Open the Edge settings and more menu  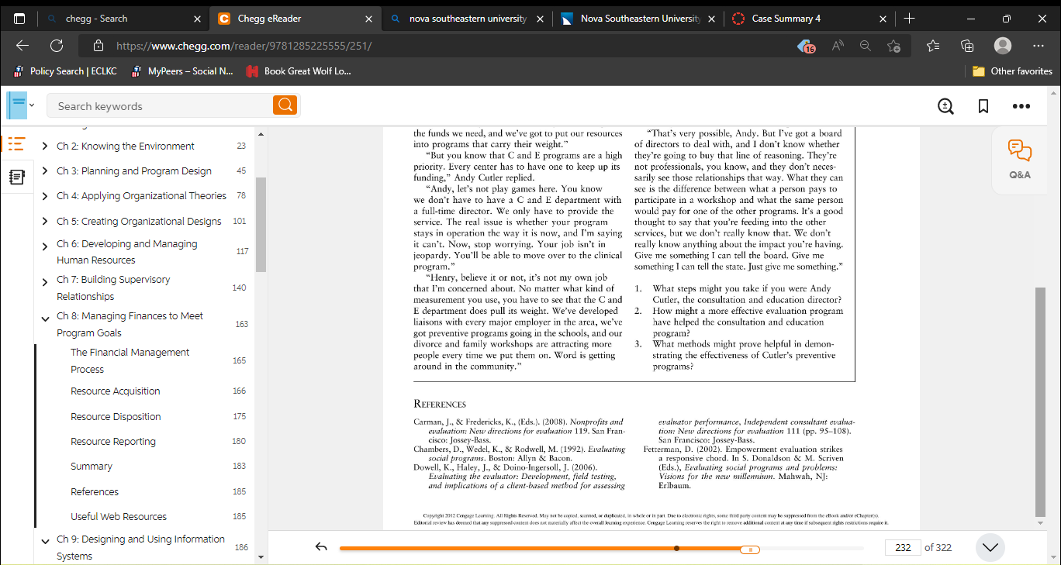[1039, 46]
